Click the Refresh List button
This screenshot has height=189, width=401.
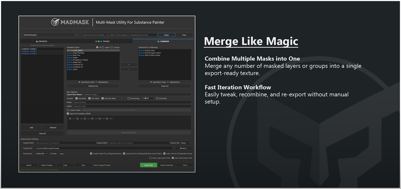[93, 86]
